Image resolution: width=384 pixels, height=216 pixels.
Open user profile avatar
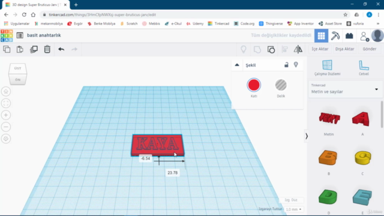(x=377, y=36)
